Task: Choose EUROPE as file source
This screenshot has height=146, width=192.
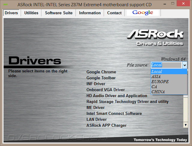Action: 169,82
